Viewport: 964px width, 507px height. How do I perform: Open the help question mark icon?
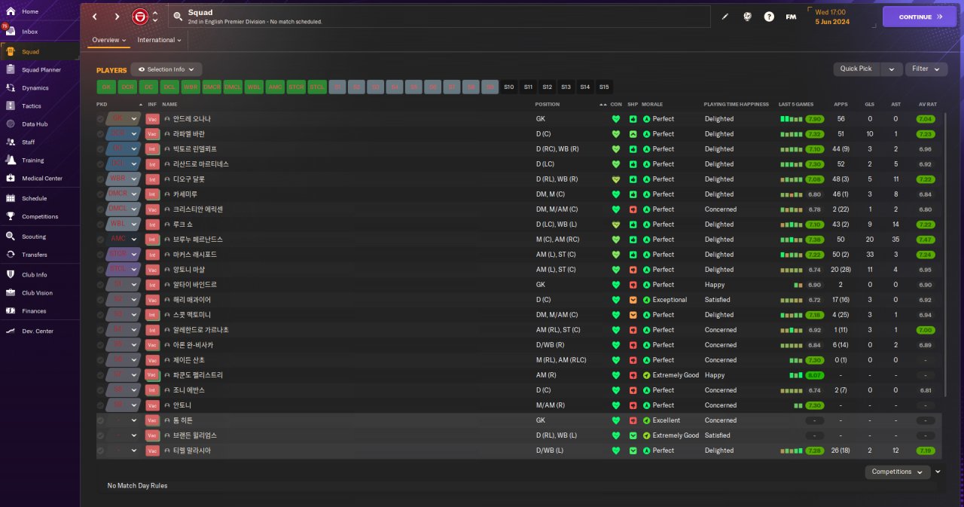pyautogui.click(x=769, y=17)
